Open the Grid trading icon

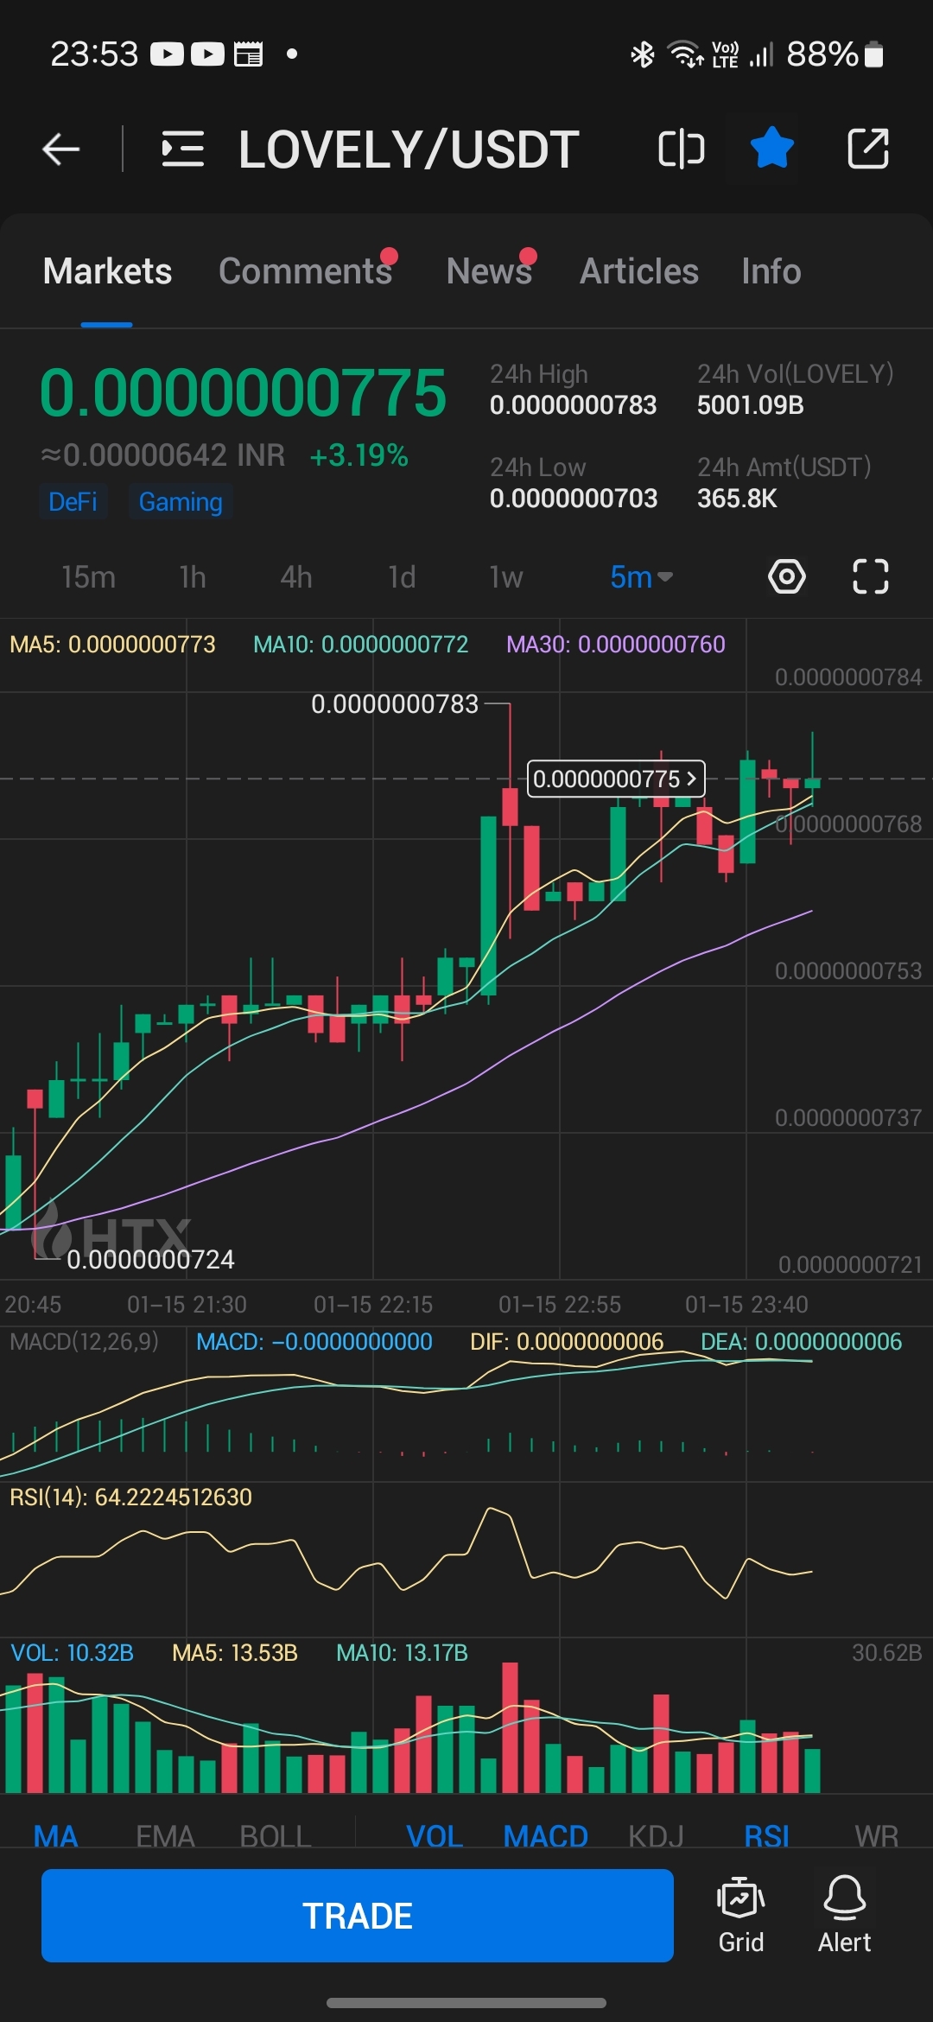740,1915
